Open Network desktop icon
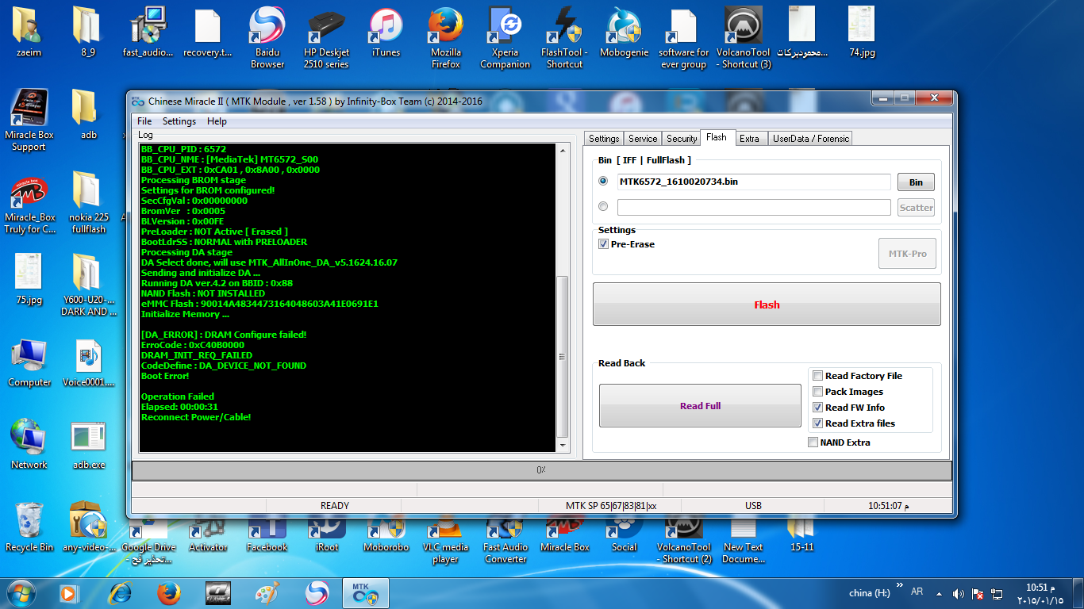This screenshot has width=1084, height=609. tap(29, 445)
